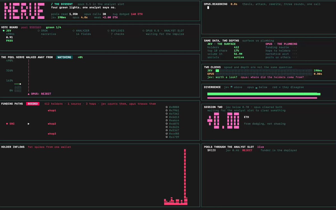Select the green JEV status dot
336x210 pixels.
coord(3,30)
